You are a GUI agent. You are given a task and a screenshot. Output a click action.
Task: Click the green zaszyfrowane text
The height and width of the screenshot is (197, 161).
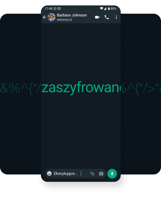(x=80, y=88)
